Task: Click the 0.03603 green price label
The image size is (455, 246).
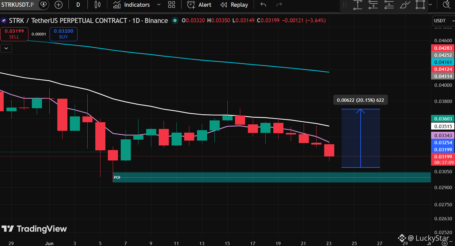Action: (x=443, y=119)
